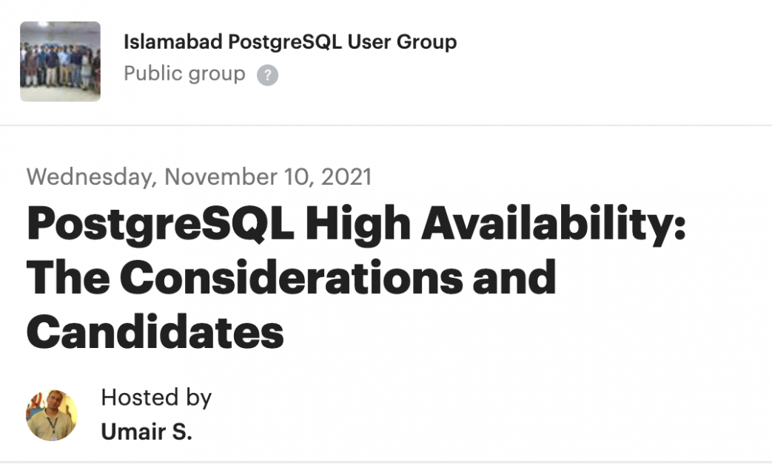The width and height of the screenshot is (772, 464).
Task: Click the Wednesday, November 10, 2021 date
Action: click(200, 177)
